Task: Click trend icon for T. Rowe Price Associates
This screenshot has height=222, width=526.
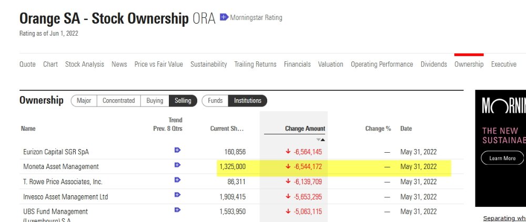Action: pyautogui.click(x=177, y=181)
